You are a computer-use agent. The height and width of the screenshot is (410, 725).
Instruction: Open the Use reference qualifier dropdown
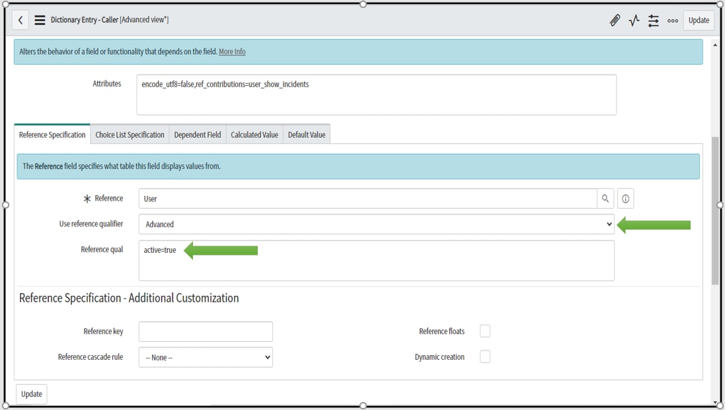point(377,224)
